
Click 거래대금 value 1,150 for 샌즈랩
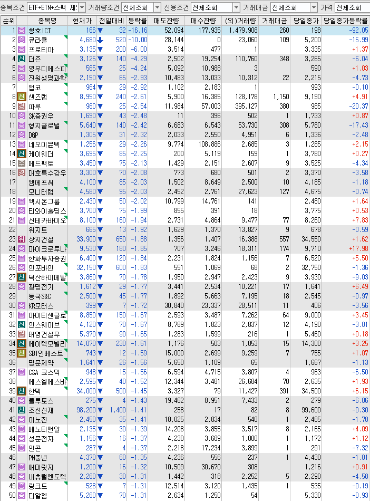click(x=281, y=97)
